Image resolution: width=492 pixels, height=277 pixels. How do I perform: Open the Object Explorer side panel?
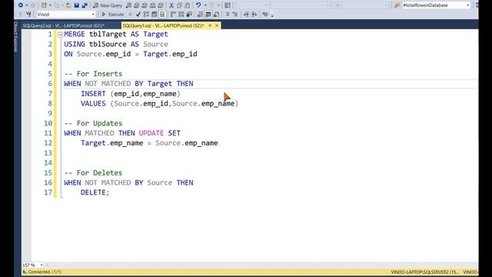point(15,37)
